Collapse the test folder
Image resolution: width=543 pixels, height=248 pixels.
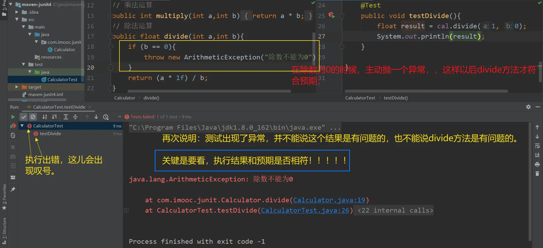pyautogui.click(x=23, y=64)
